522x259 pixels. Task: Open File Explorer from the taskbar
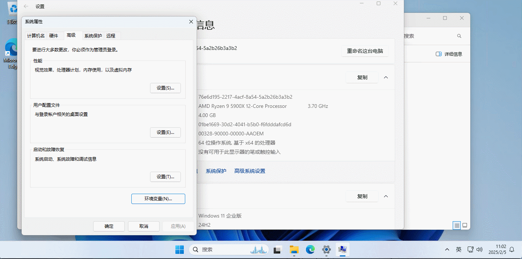294,250
